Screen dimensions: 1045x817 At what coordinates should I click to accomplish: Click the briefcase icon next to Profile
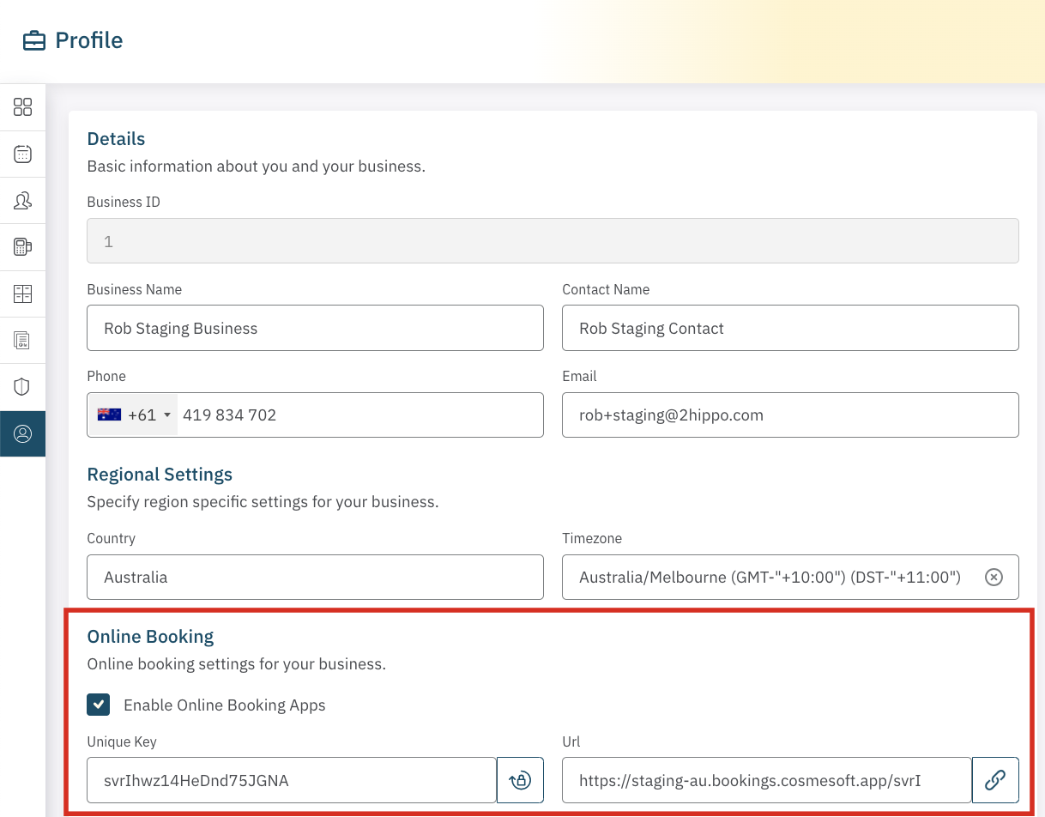34,41
